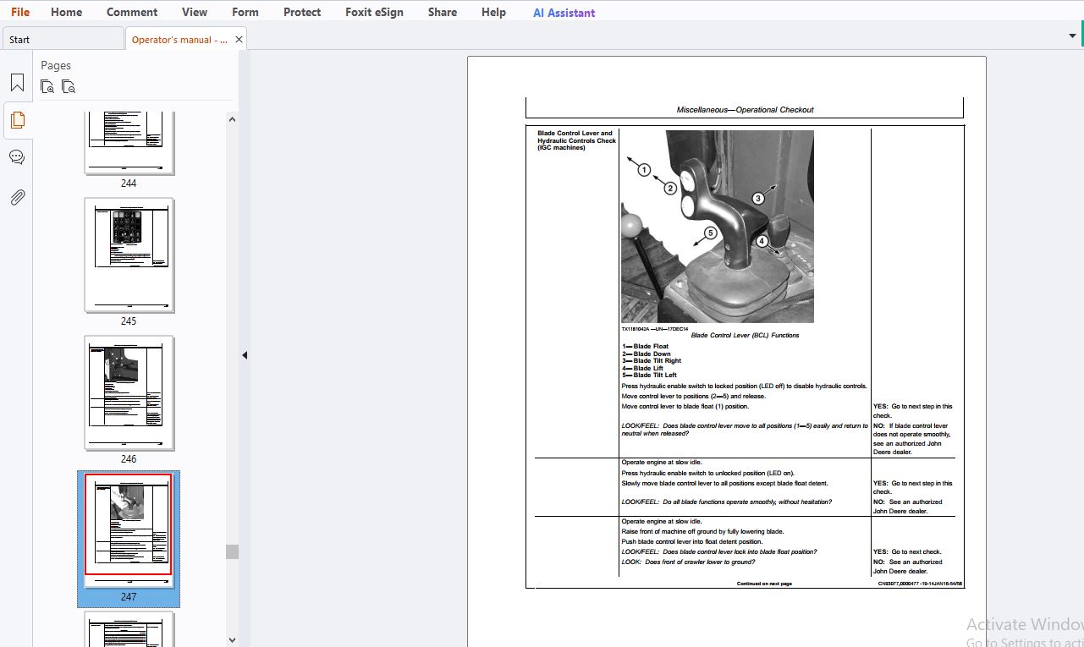
Task: Open the Foxit eSign tab
Action: [374, 12]
